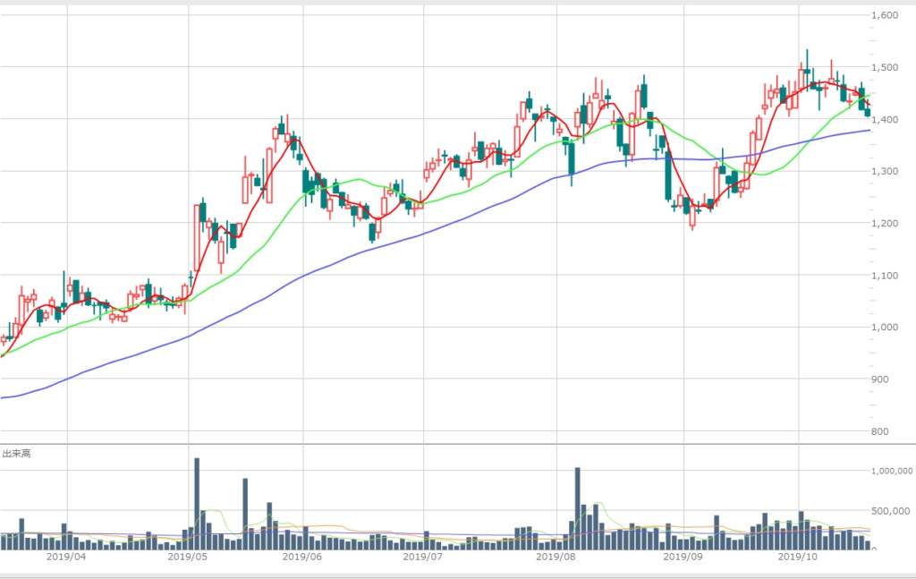916x579 pixels.
Task: Click the 2019/10 date label
Action: pos(798,557)
